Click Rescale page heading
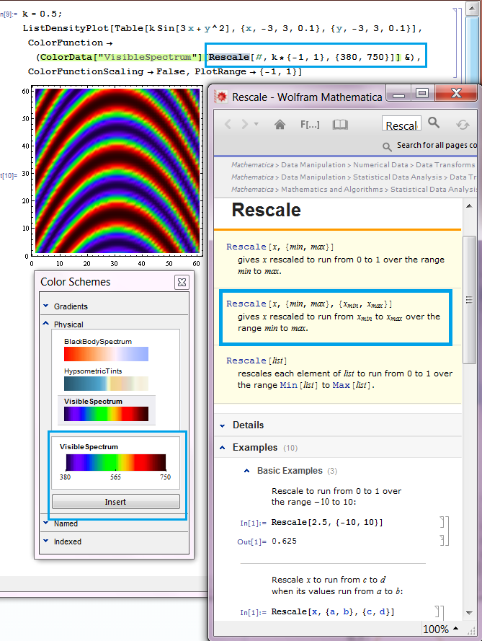Image resolution: width=482 pixels, height=641 pixels. coord(266,210)
